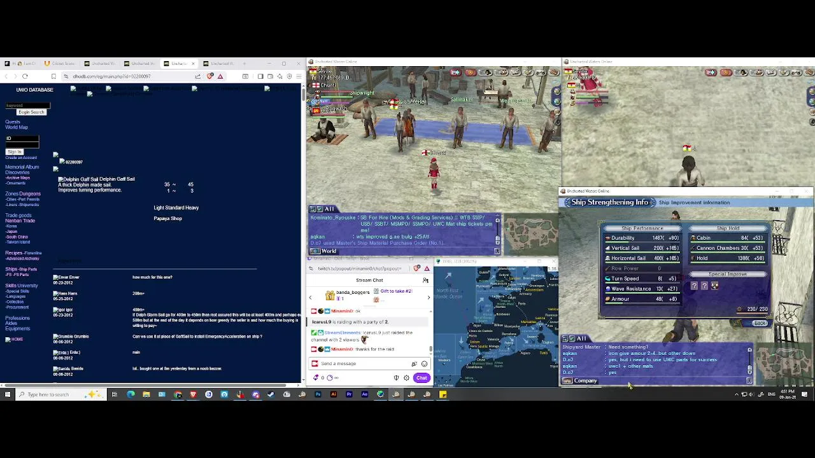
Task: Click the bookmark icon beside the address bar
Action: 53,76
